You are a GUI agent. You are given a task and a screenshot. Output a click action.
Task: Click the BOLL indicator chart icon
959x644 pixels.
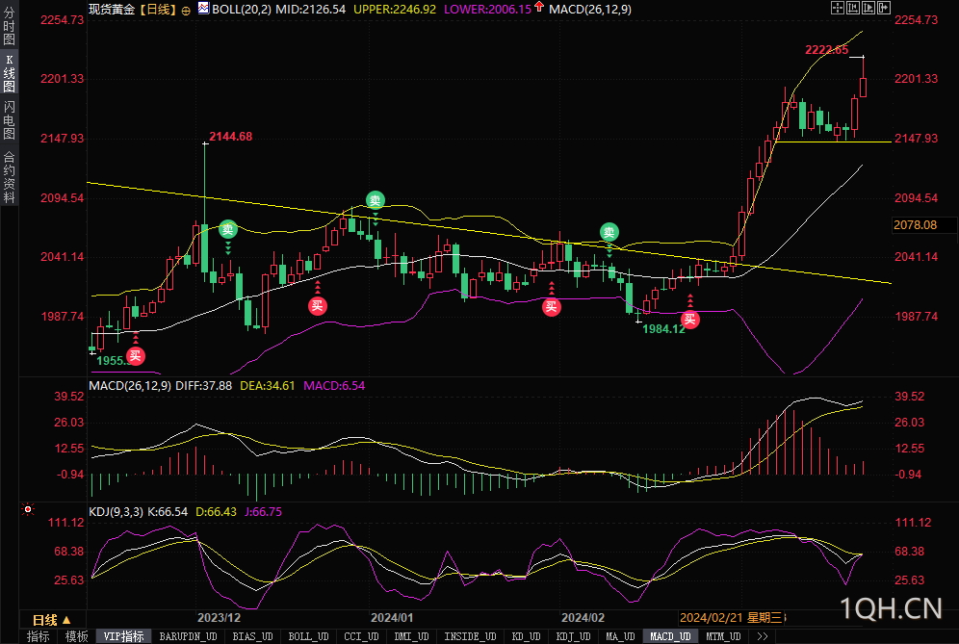(203, 9)
